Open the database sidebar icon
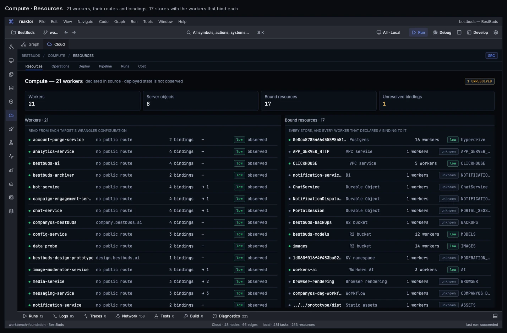507x333 pixels. [11, 88]
